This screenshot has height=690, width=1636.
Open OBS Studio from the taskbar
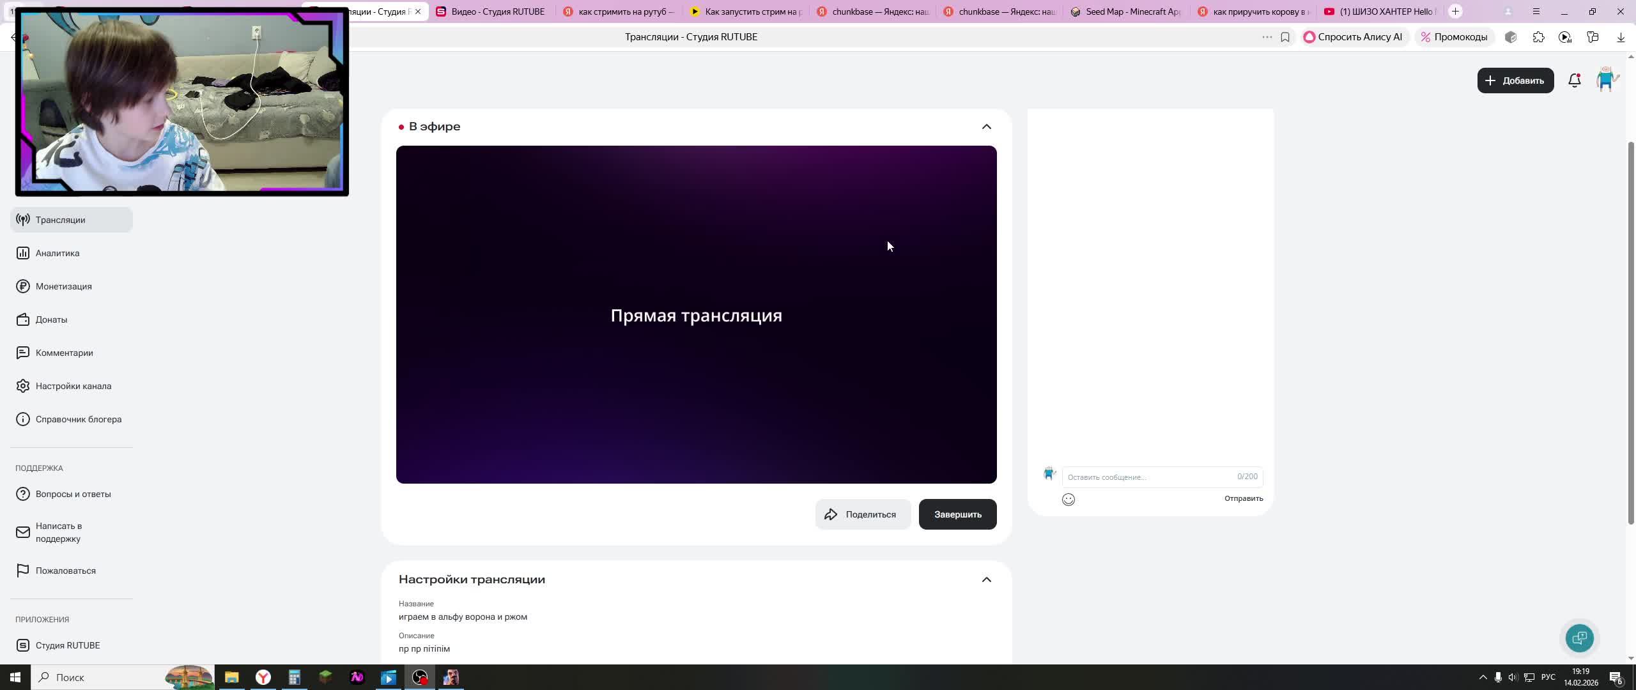point(420,677)
